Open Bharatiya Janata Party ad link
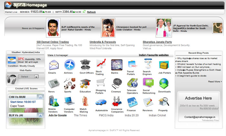The width and height of the screenshot is (226, 136). coord(158,42)
